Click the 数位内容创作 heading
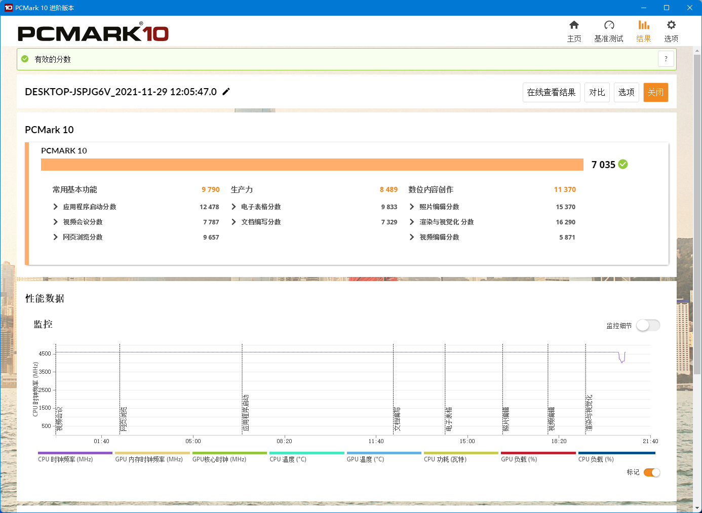The height and width of the screenshot is (513, 702). coord(431,189)
